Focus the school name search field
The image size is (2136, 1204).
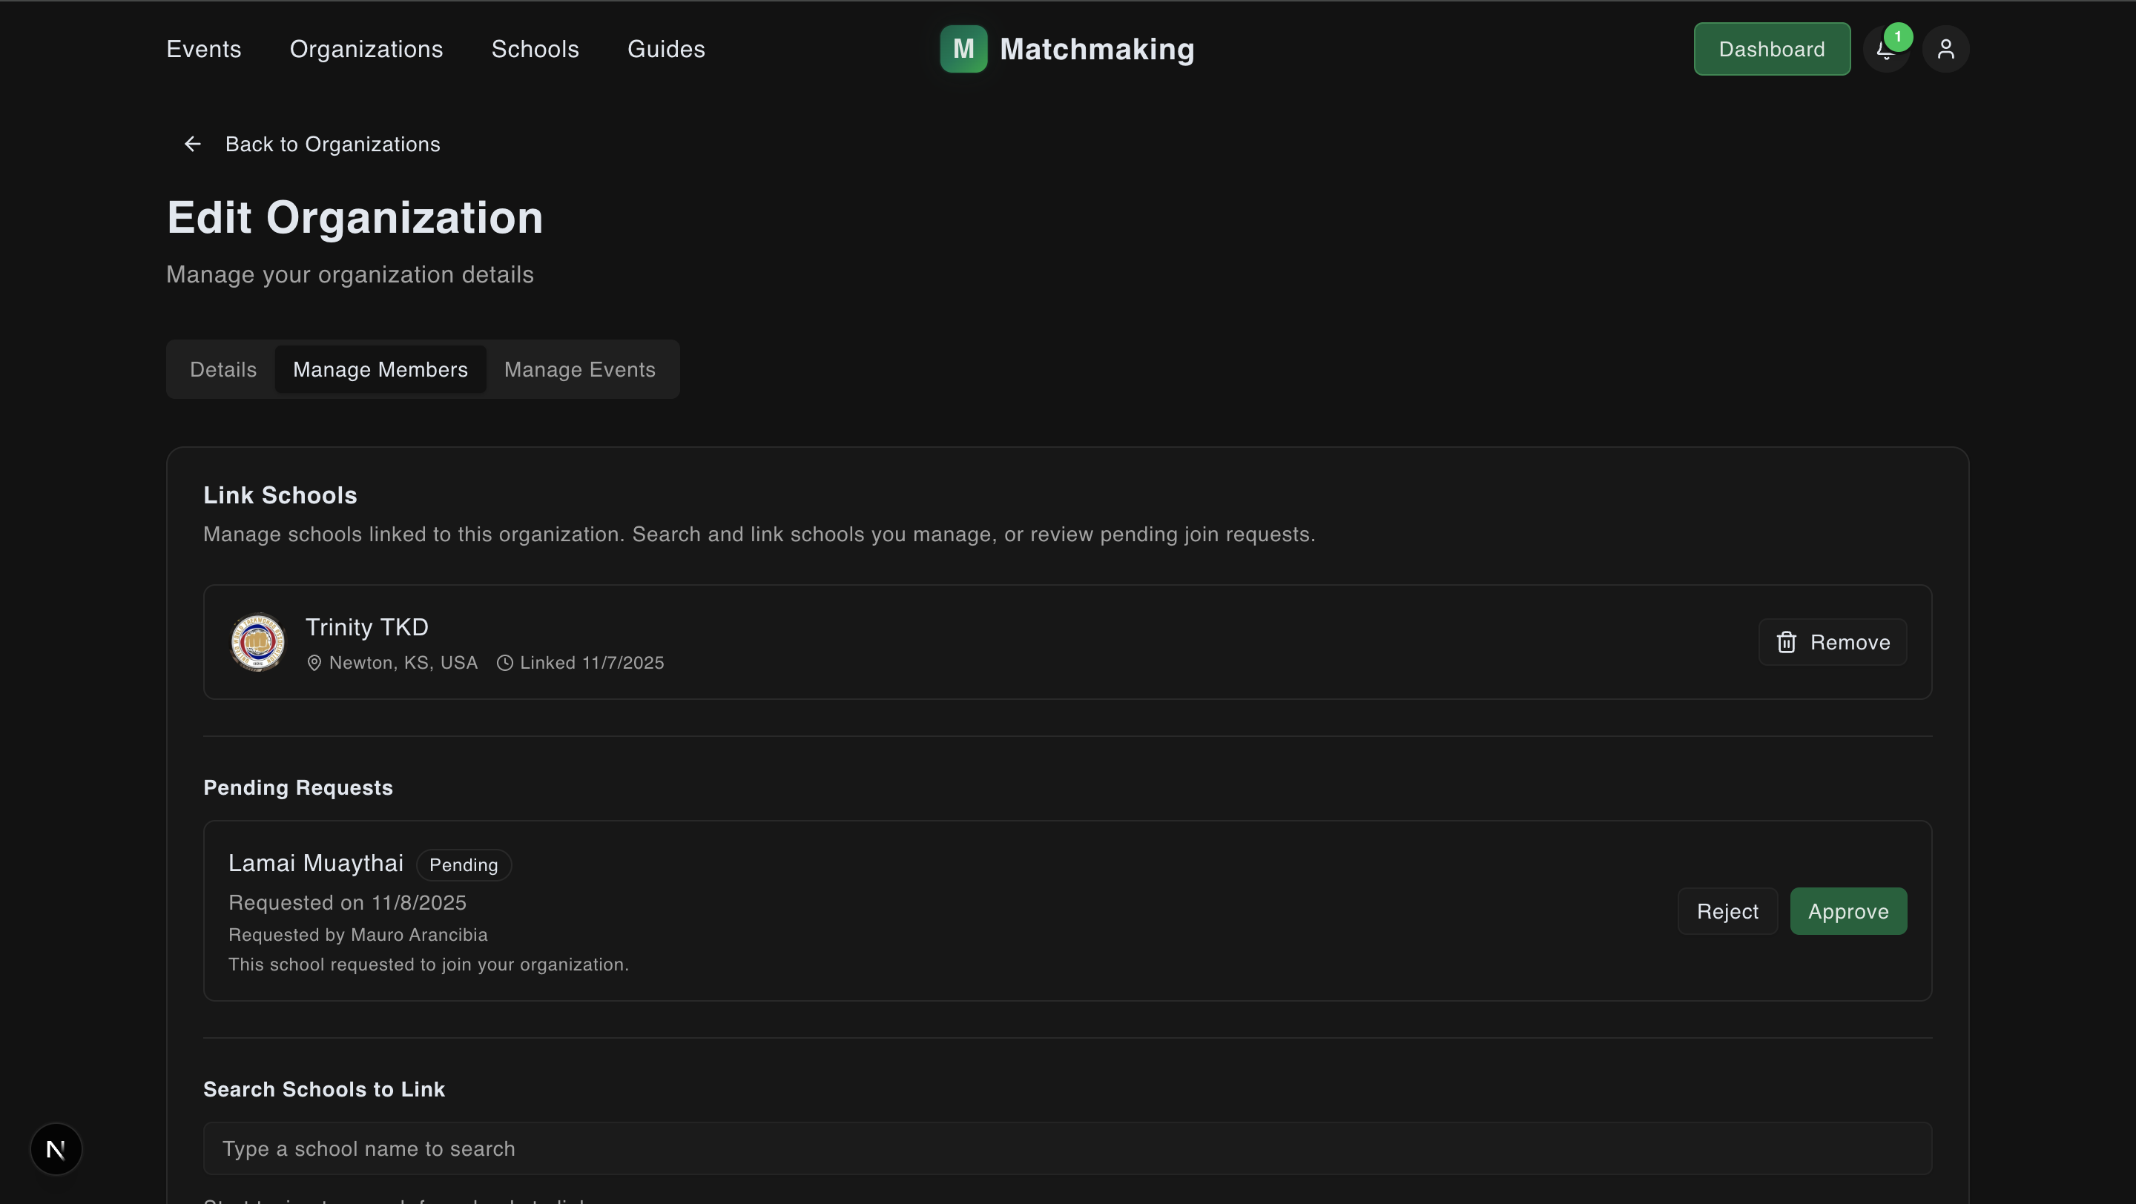coord(1068,1148)
